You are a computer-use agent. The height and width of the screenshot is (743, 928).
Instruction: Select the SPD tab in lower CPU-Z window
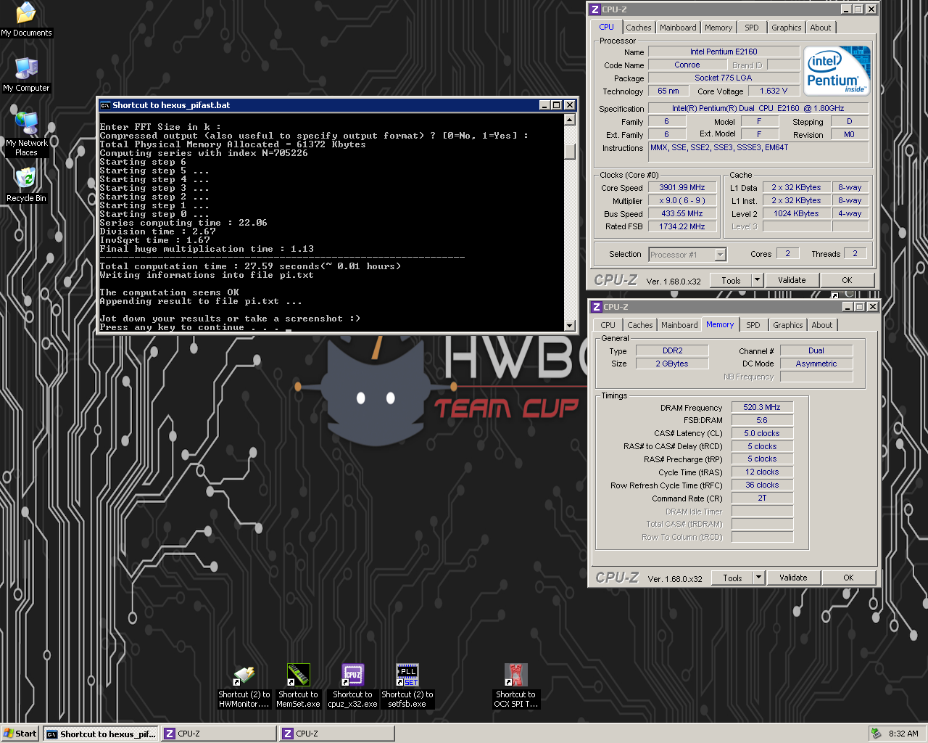click(x=753, y=325)
